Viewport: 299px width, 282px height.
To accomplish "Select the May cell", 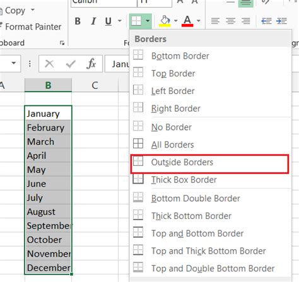I will [48, 169].
